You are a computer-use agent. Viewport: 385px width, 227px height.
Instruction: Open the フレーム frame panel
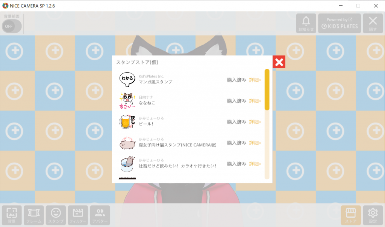click(34, 215)
